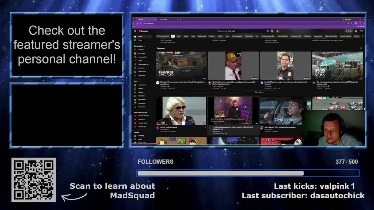Image resolution: width=374 pixels, height=210 pixels.
Task: Click the YouTube Premium logo
Action: 143,31
